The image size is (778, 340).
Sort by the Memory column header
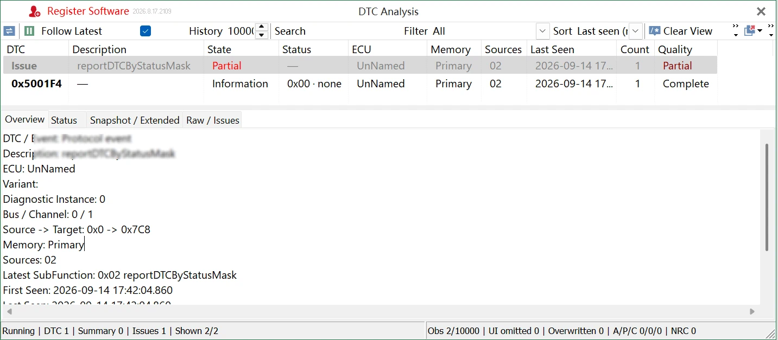pos(454,49)
